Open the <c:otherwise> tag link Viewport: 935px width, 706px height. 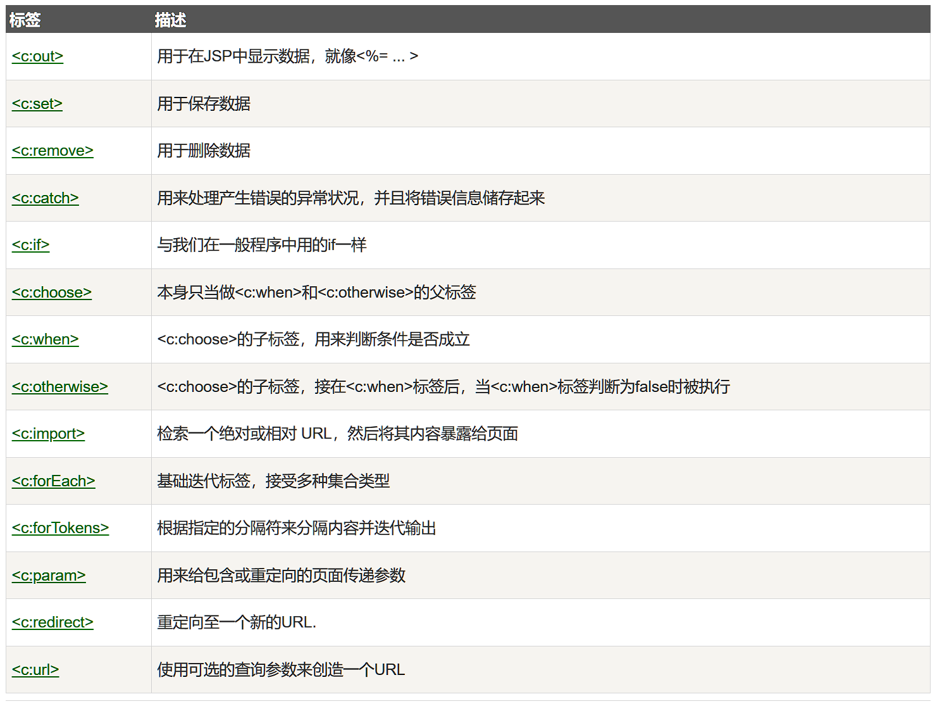click(60, 387)
